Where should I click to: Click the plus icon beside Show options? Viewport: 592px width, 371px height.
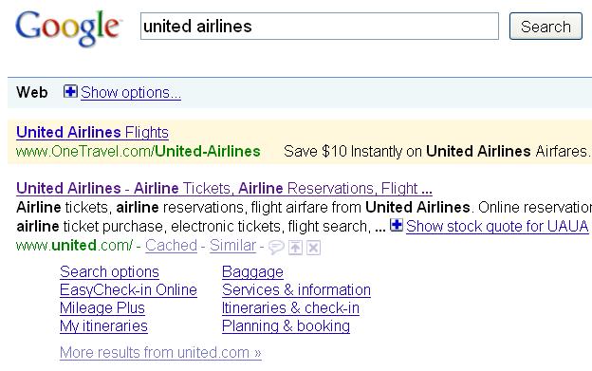point(70,92)
